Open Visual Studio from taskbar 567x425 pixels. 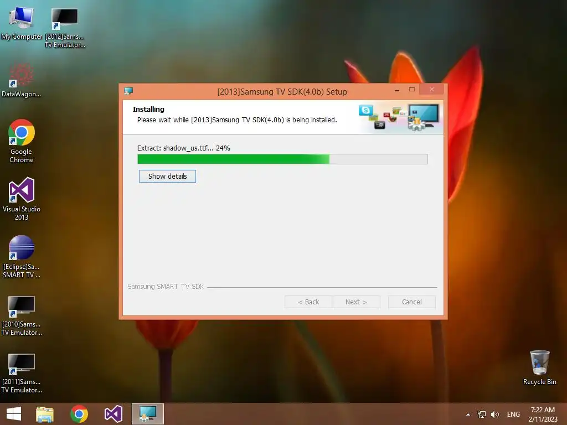[x=113, y=414]
